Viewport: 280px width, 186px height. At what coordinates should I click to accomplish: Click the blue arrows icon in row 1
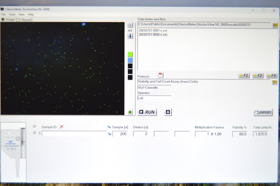pos(109,134)
